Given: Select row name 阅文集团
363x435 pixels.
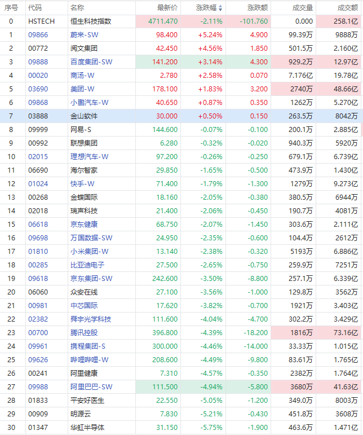Looking at the screenshot, I should tap(84, 49).
